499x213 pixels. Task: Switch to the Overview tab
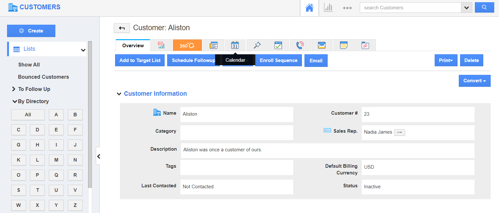click(x=133, y=45)
